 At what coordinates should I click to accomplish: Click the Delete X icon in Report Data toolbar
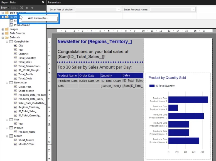22,8
